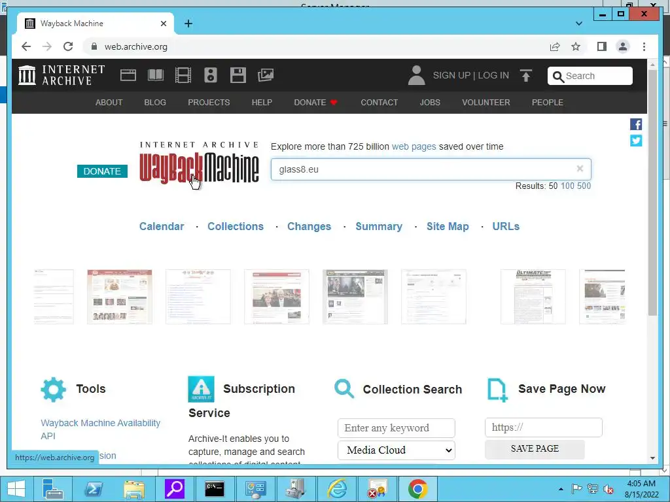Open a new browser tab
Image resolution: width=670 pixels, height=502 pixels.
tap(188, 24)
